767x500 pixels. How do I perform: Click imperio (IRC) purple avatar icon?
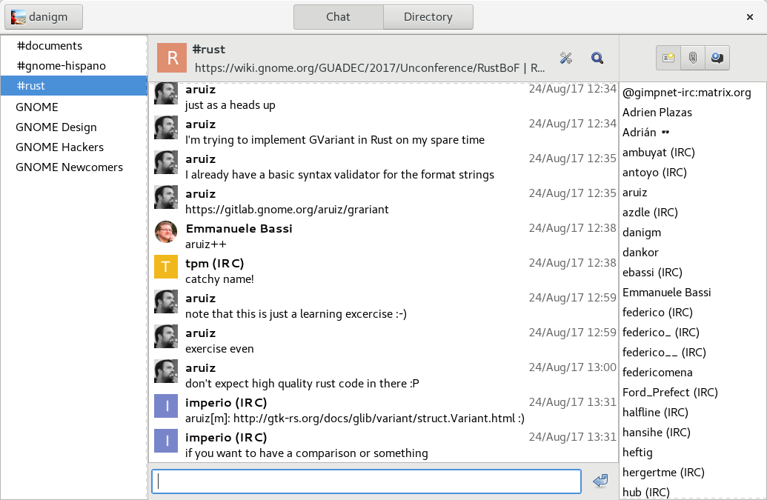[x=166, y=407]
